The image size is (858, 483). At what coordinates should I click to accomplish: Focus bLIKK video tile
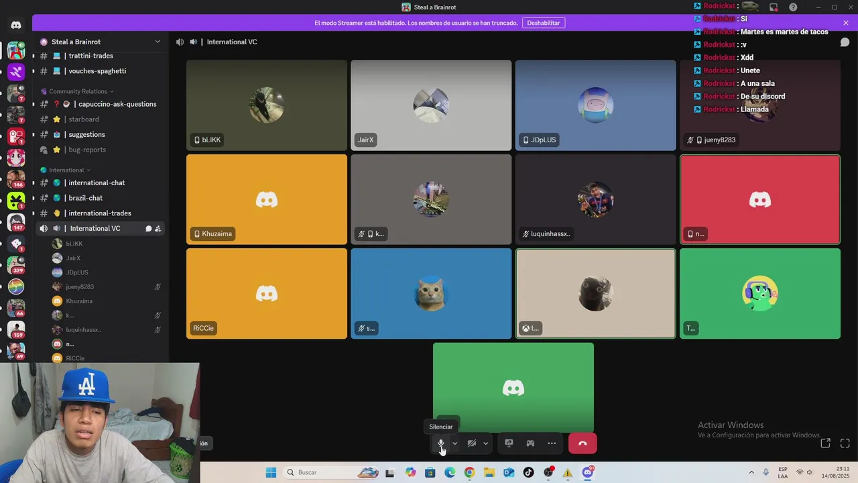[x=267, y=105]
